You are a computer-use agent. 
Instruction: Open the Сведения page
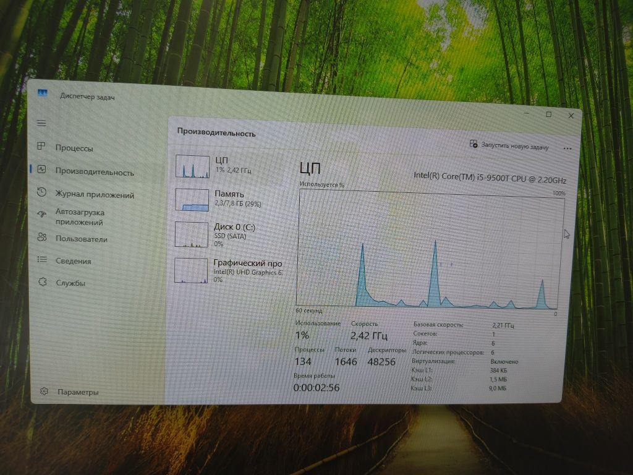(x=74, y=261)
